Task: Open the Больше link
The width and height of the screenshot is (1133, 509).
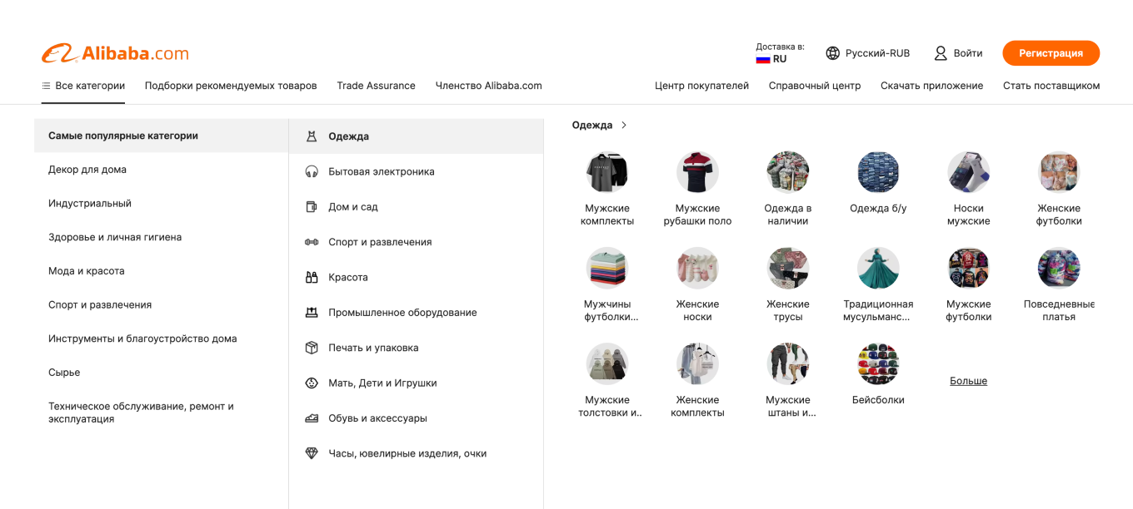Action: click(x=967, y=380)
